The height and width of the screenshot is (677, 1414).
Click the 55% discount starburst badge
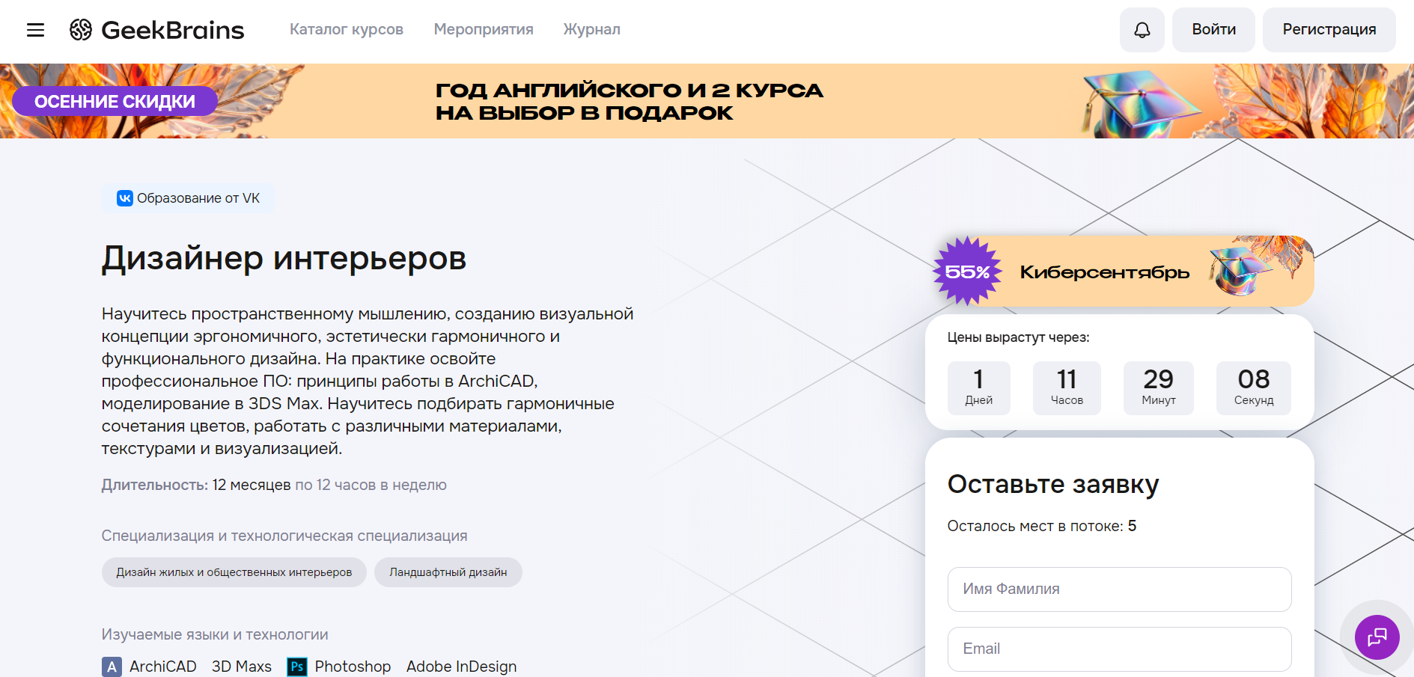pos(967,272)
